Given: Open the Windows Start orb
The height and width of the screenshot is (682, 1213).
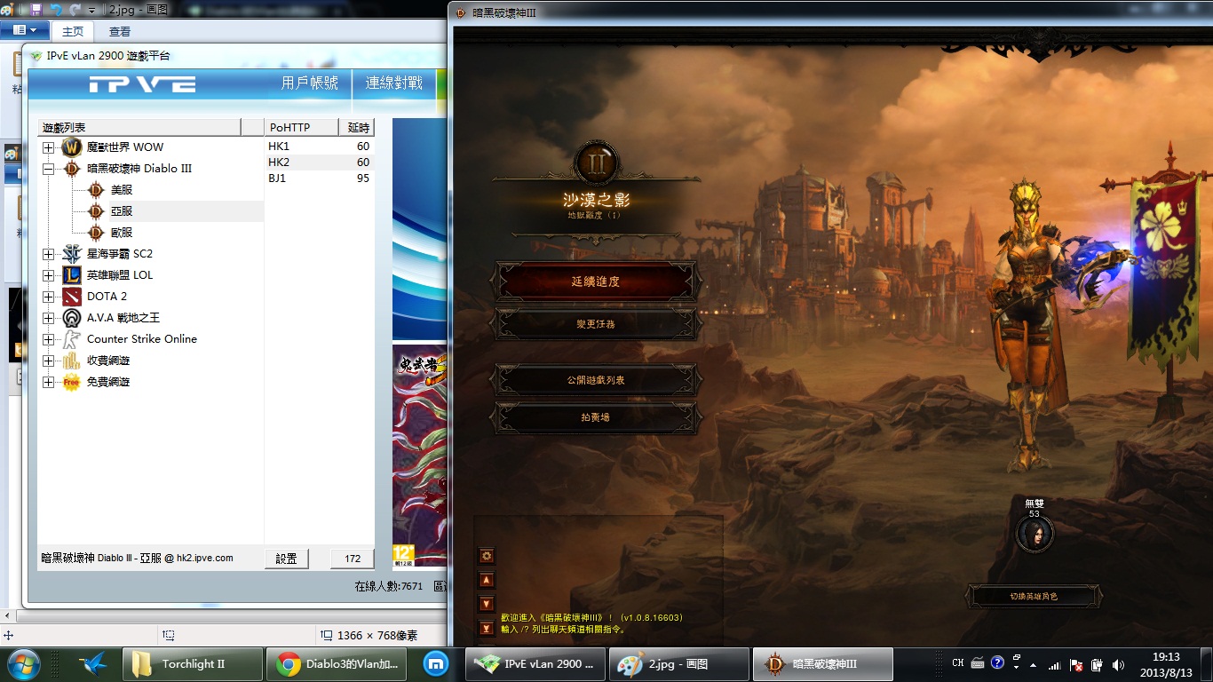Looking at the screenshot, I should (23, 663).
